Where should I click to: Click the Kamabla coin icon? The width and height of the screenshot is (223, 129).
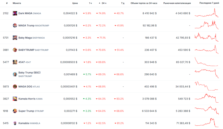click(15, 123)
